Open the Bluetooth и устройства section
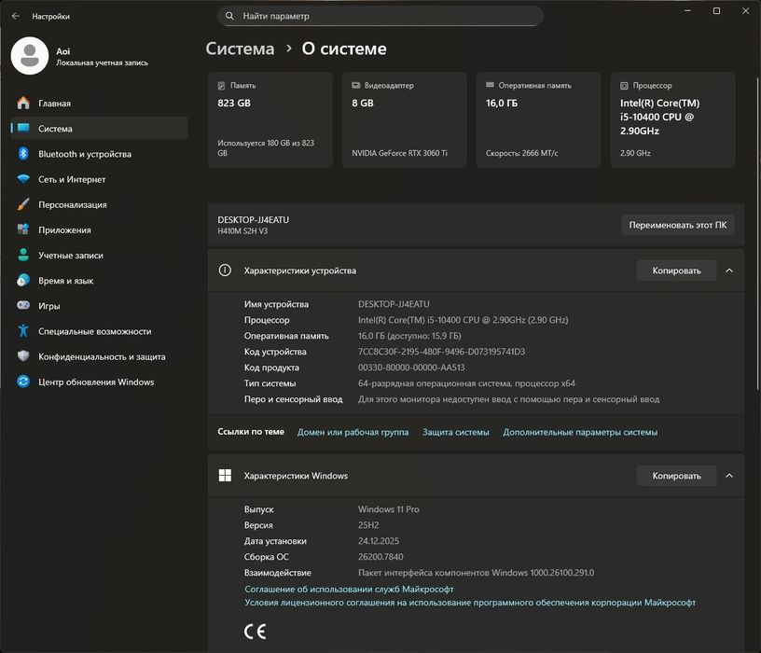This screenshot has width=761, height=653. point(84,154)
